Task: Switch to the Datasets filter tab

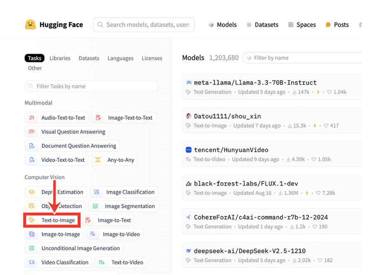Action: click(x=89, y=58)
